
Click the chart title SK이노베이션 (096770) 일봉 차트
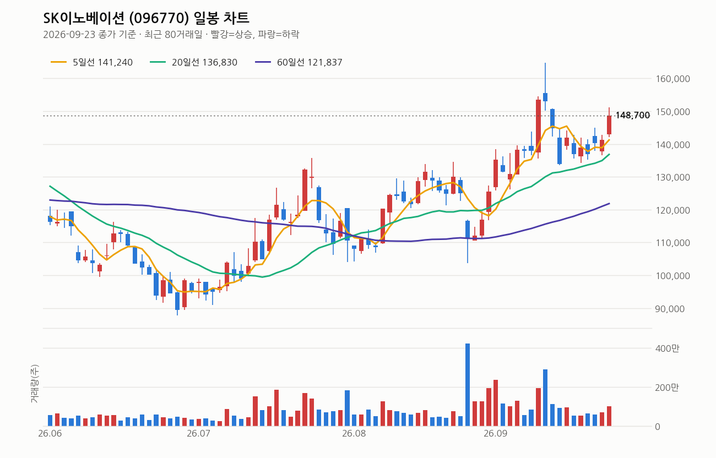coord(146,18)
